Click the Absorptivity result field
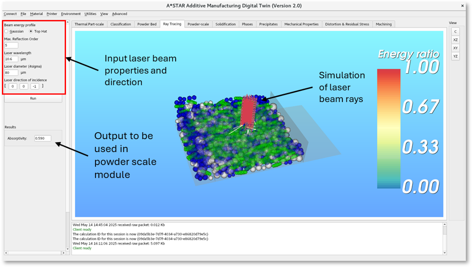 point(42,138)
